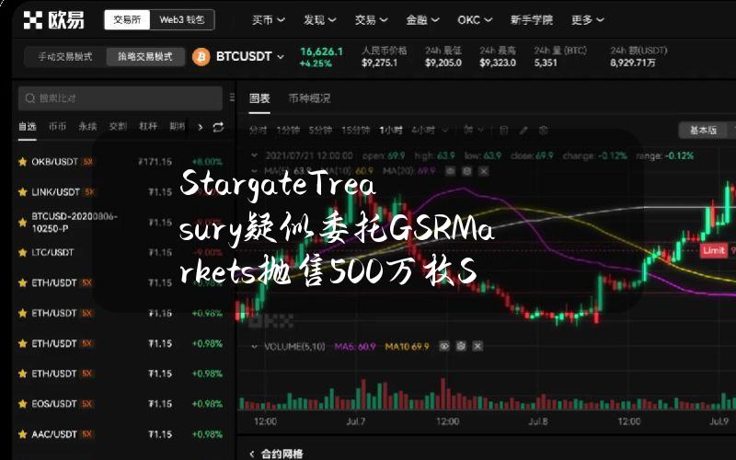Click the Bitcoin coin icon beside BTCUSDT
This screenshot has width=736, height=460.
(201, 57)
